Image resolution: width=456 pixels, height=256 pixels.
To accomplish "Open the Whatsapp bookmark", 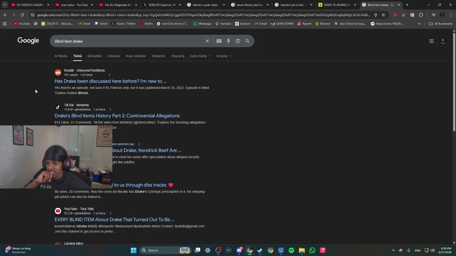I will click(202, 23).
